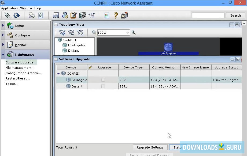The width and height of the screenshot is (247, 156).
Task: Click the Configure gears icon
Action: (x=10, y=35)
